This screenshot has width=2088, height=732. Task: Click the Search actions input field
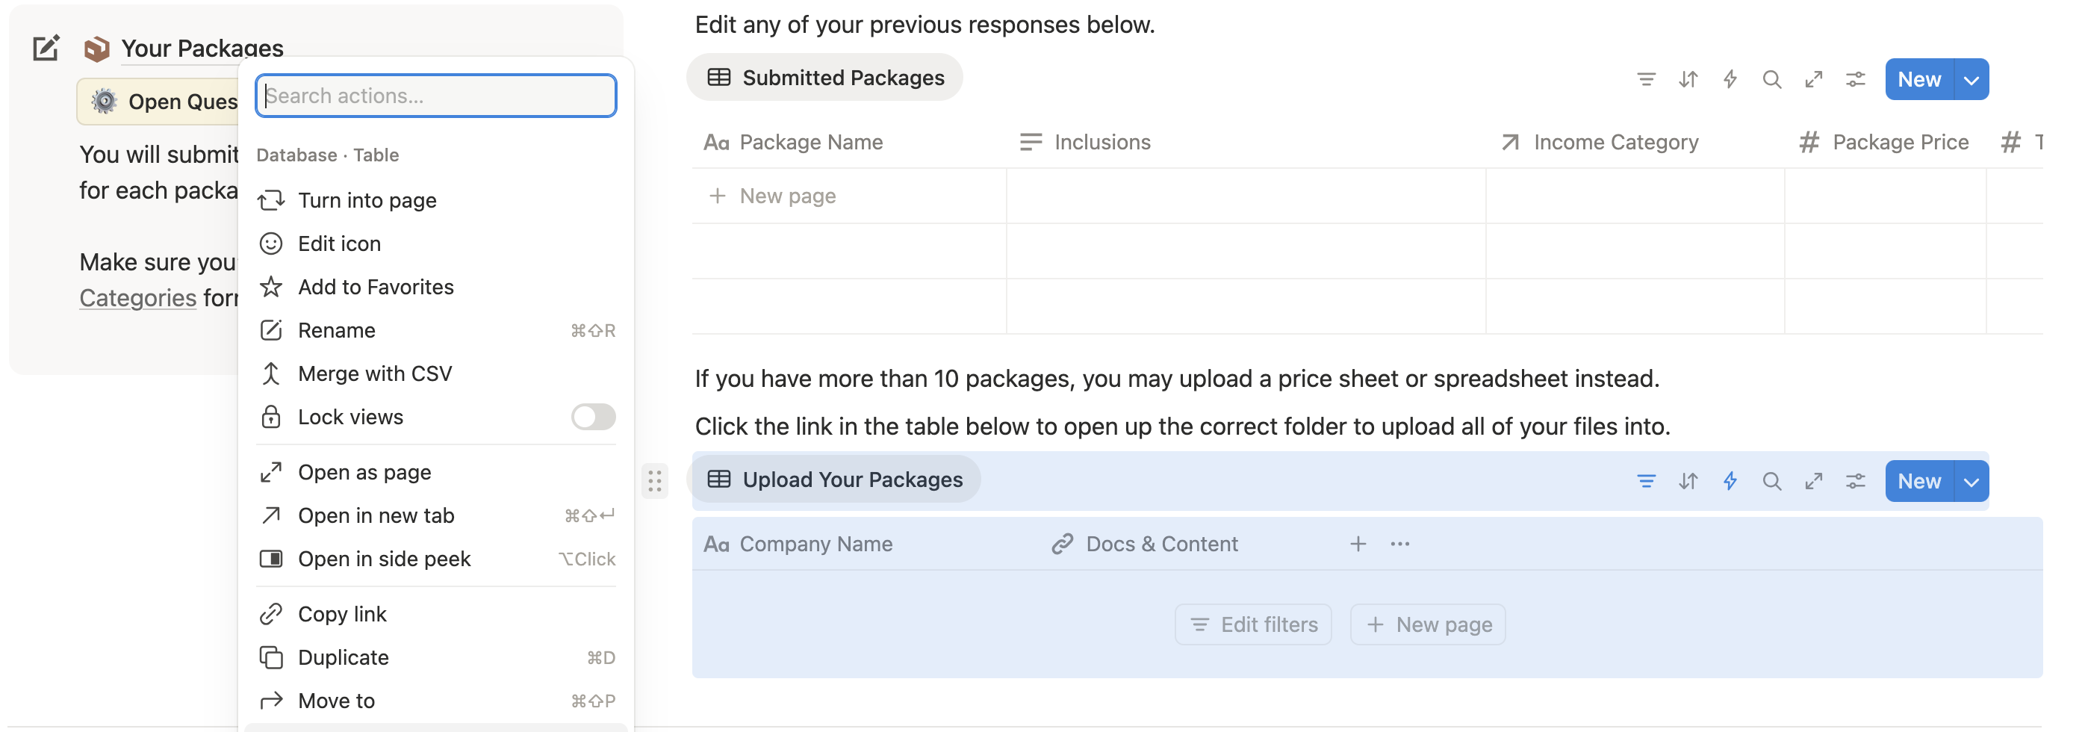point(436,96)
